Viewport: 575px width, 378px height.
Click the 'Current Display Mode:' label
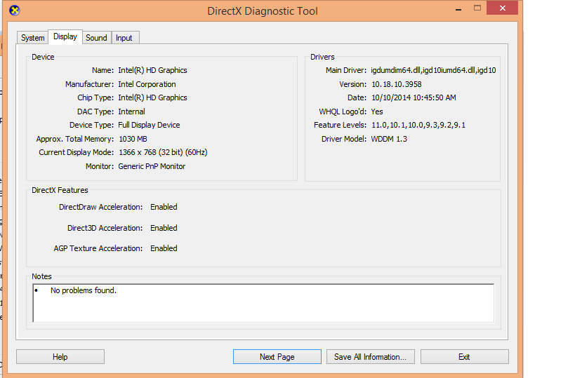[77, 152]
